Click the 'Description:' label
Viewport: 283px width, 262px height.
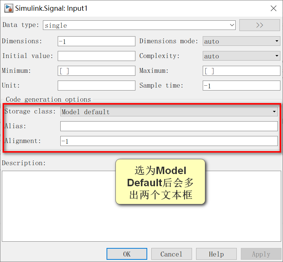pos(24,163)
